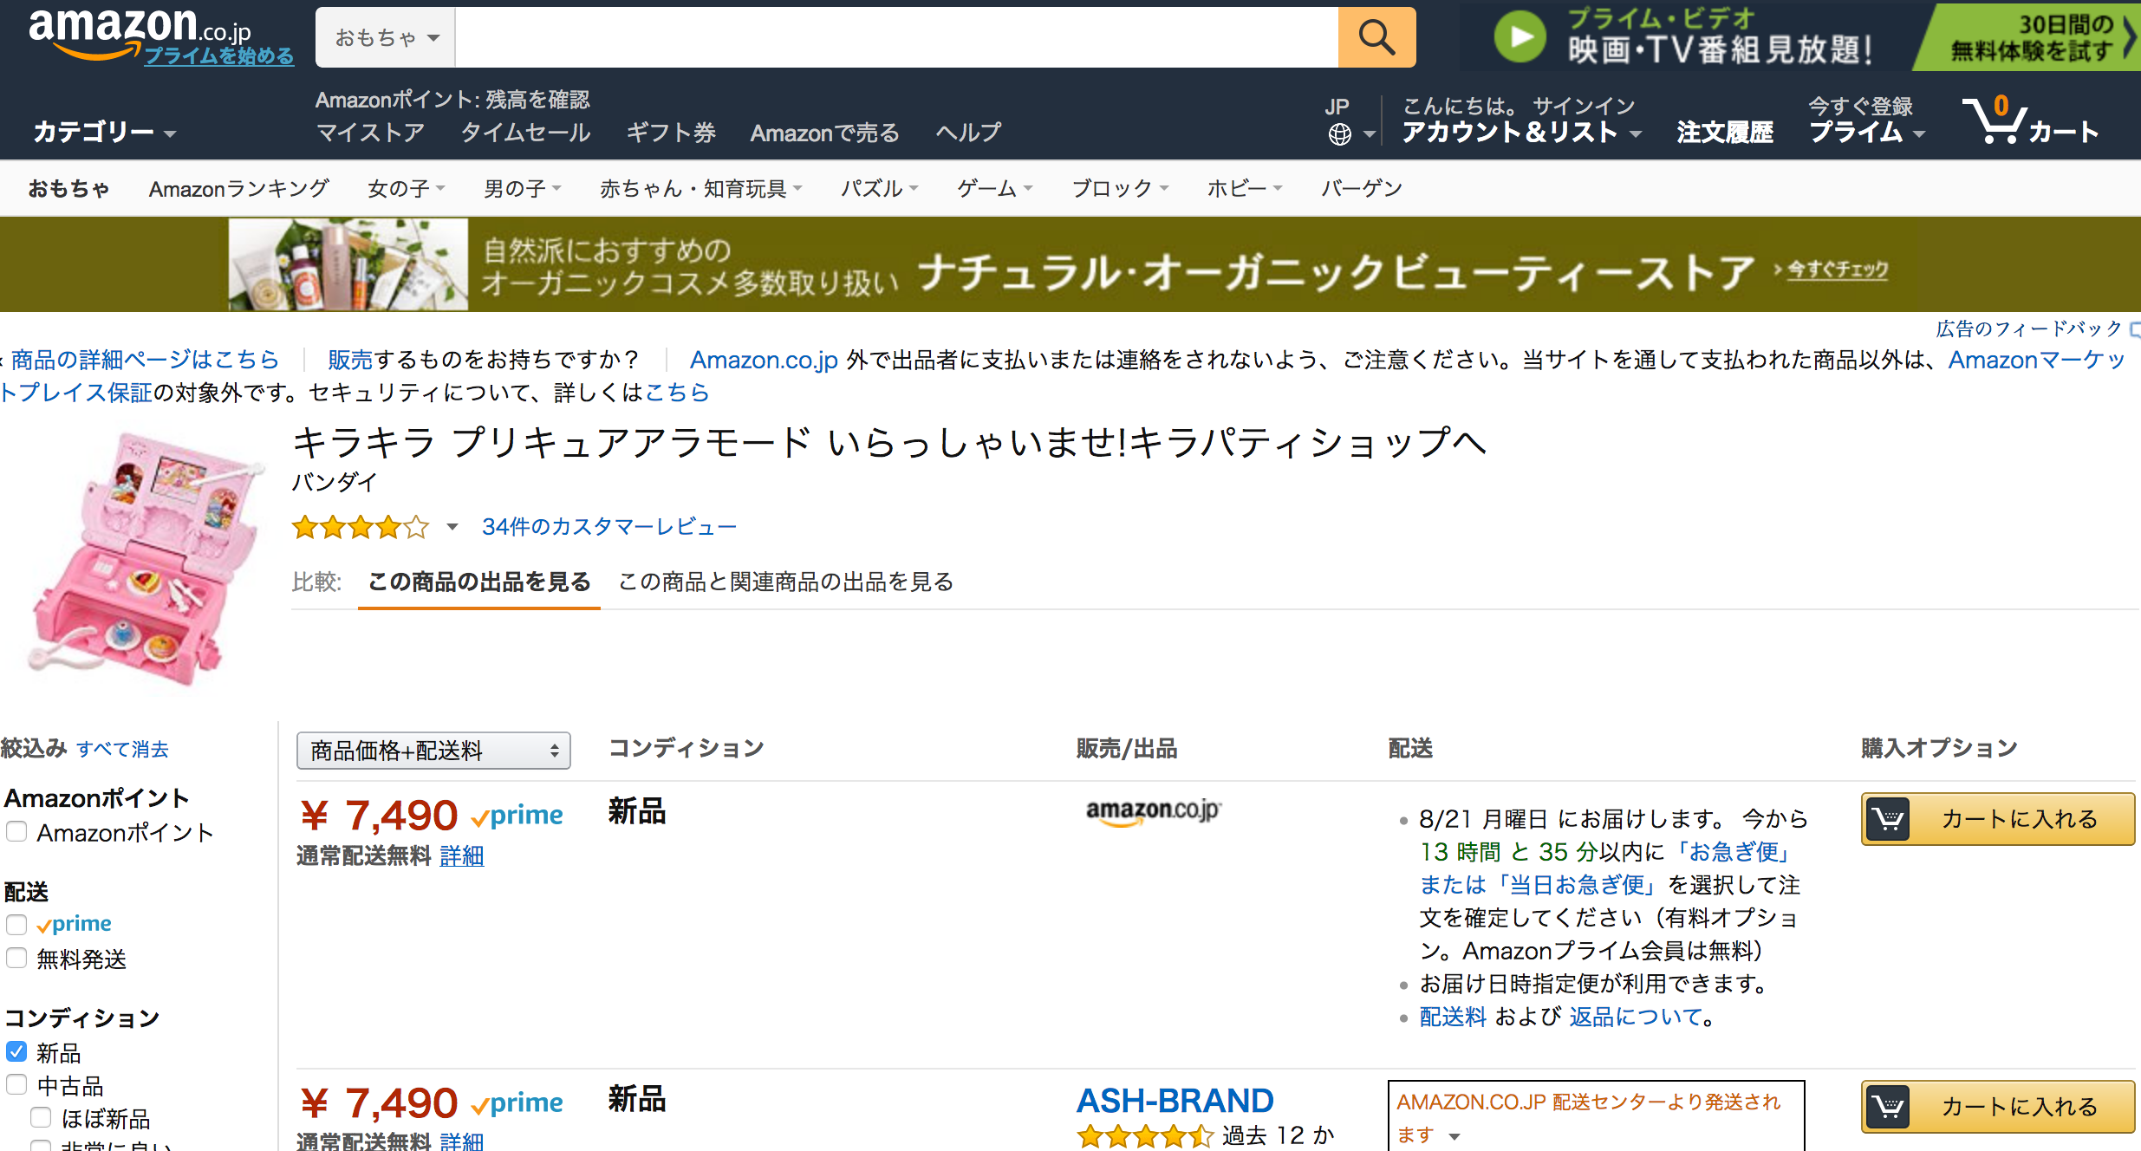The width and height of the screenshot is (2141, 1151).
Task: Click the ASH-BRAND seller name
Action: [x=1175, y=1101]
